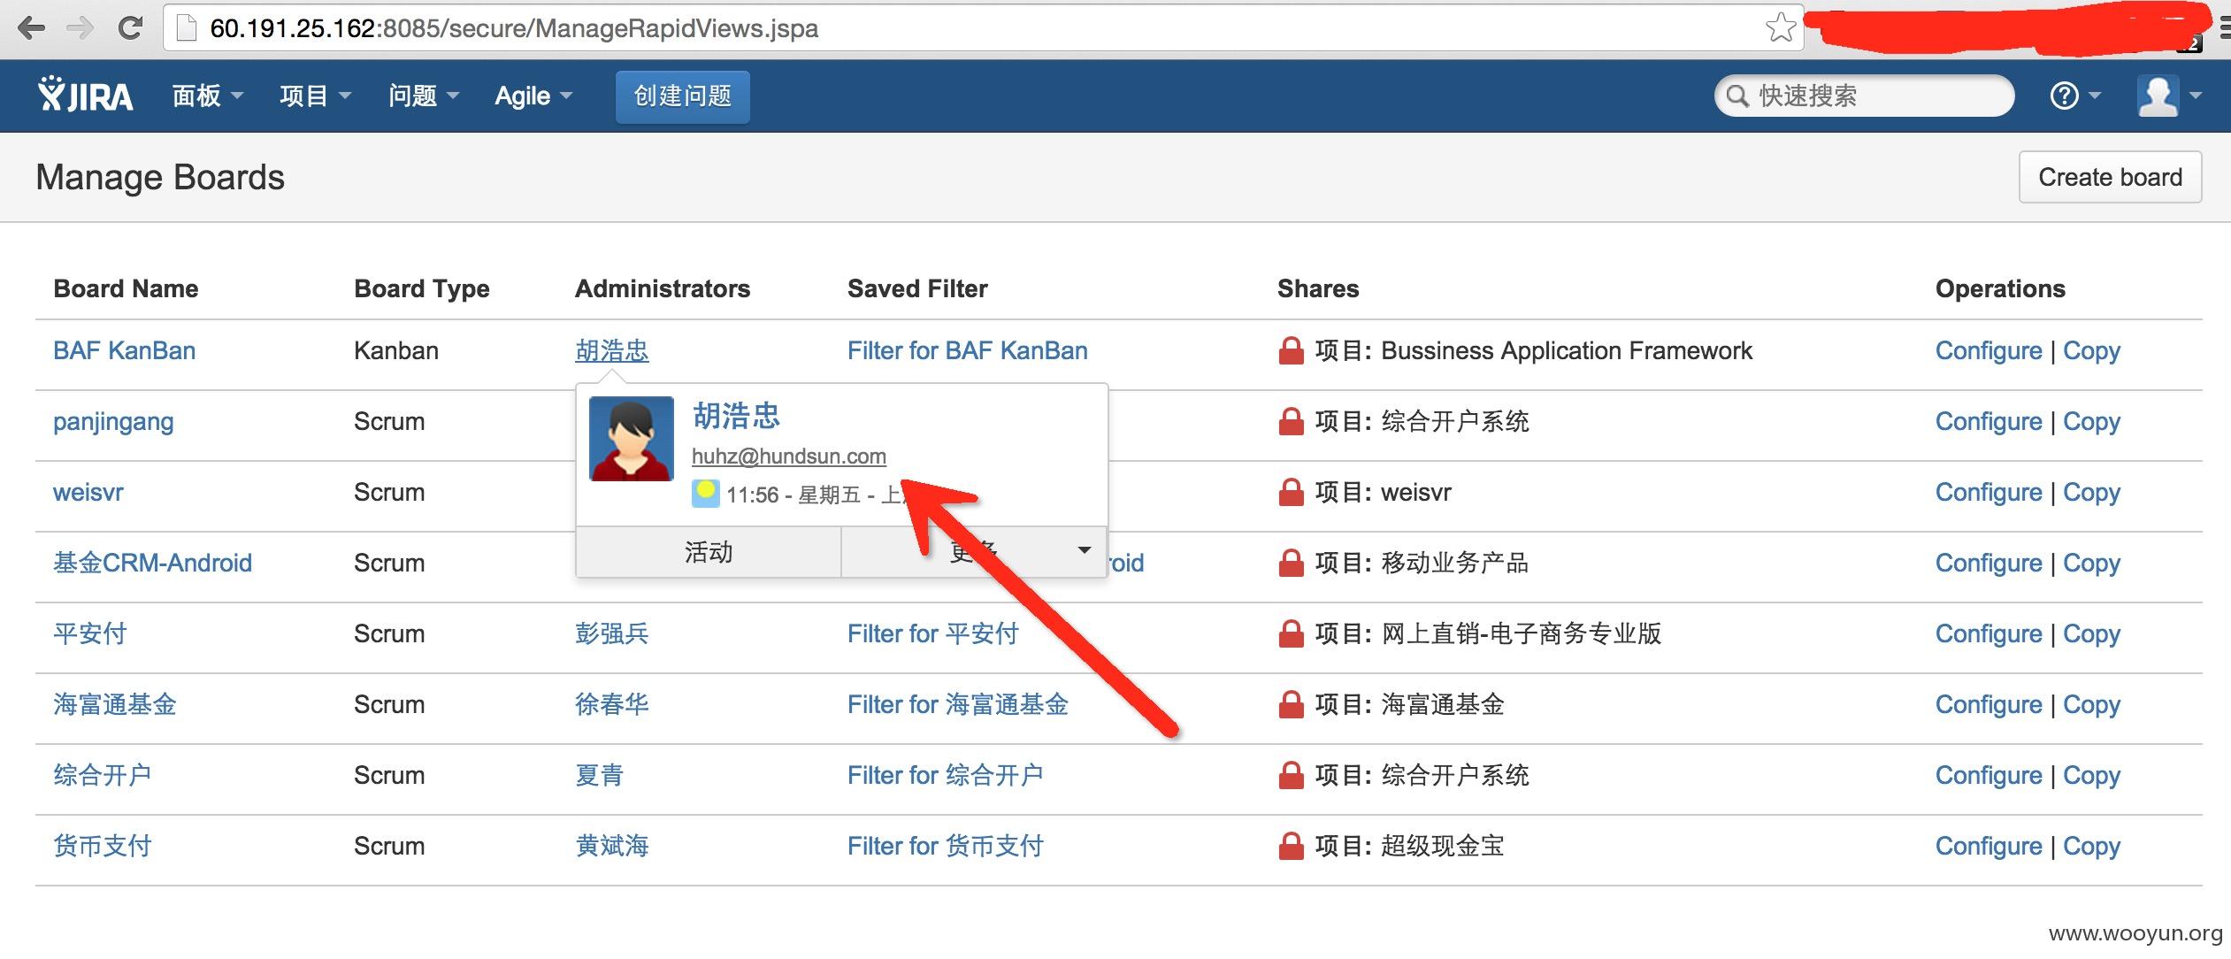
Task: Configure the 海富通基金 board
Action: pos(1989,705)
